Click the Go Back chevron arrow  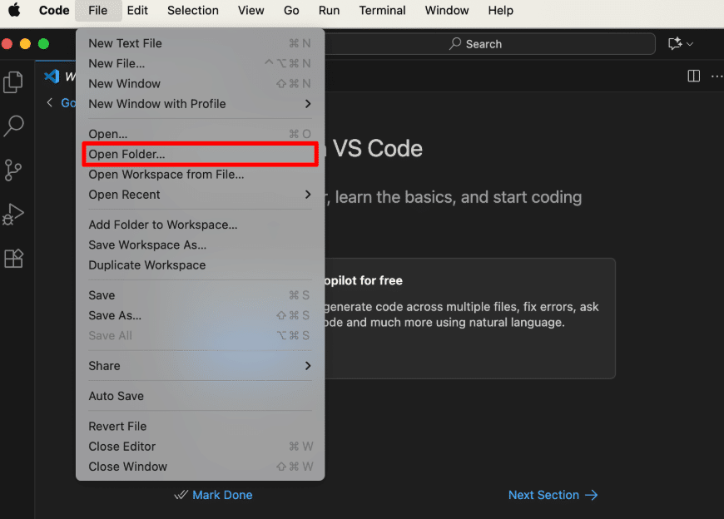click(50, 102)
